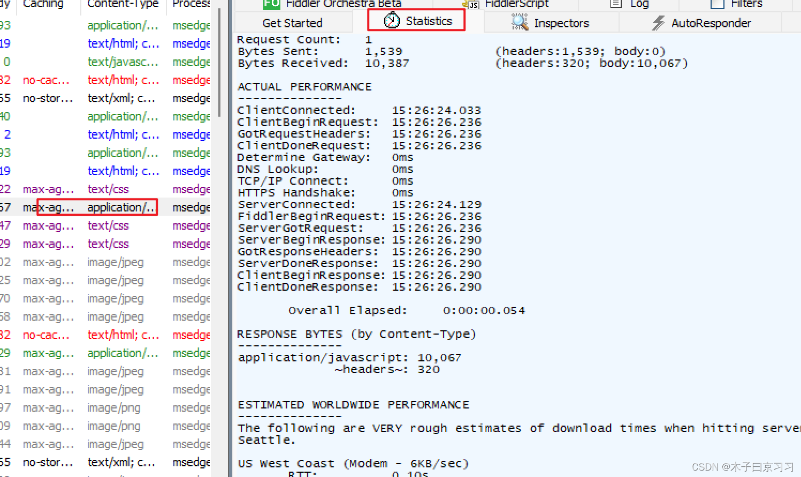This screenshot has height=477, width=801.
Task: Click the ClientDoneRequest line
Action: (360, 146)
